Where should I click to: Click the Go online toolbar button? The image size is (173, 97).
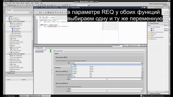click(x=50, y=5)
